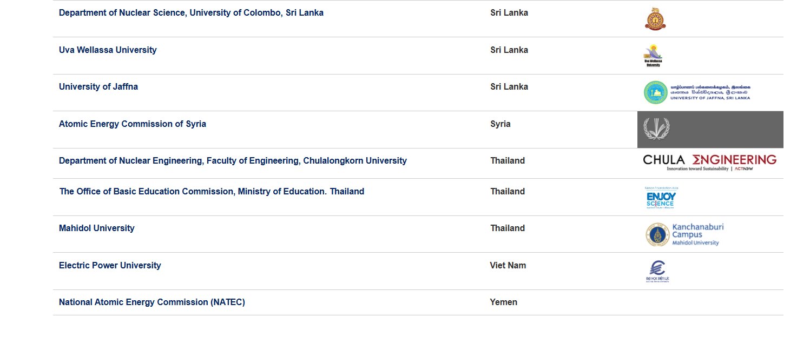The image size is (810, 351).
Task: Click the Yemen country cell
Action: [x=504, y=302]
